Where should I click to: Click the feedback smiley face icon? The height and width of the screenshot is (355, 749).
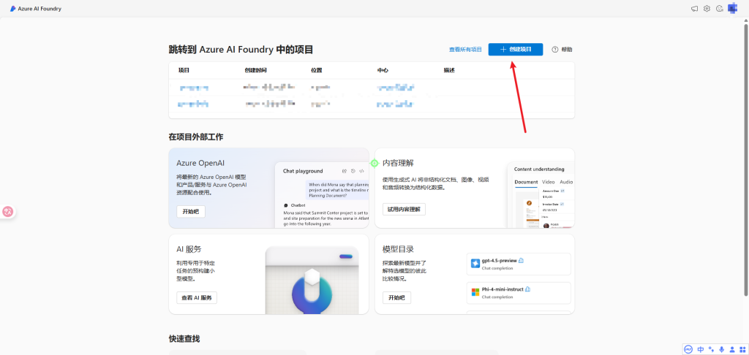point(720,9)
